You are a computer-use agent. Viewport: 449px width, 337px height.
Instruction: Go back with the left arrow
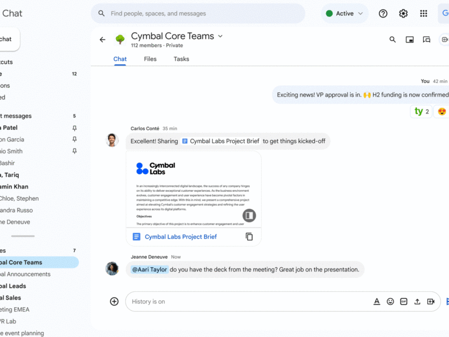(x=102, y=40)
